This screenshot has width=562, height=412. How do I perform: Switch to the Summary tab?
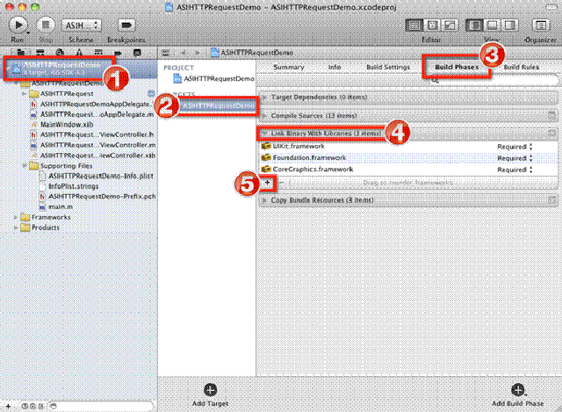(289, 67)
